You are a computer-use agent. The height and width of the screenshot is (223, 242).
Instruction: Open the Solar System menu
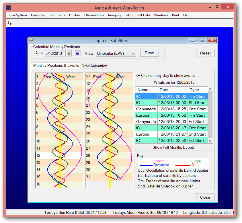coord(17,15)
